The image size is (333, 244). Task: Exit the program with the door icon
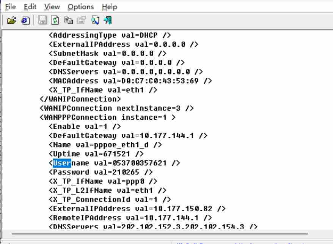tap(108, 21)
